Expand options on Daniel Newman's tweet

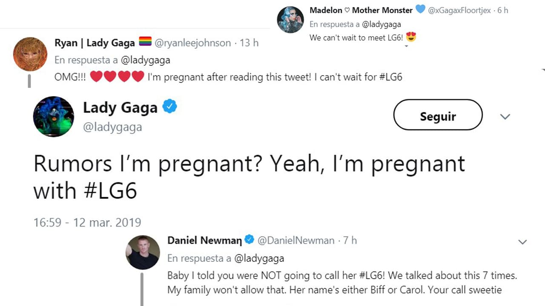pos(522,242)
